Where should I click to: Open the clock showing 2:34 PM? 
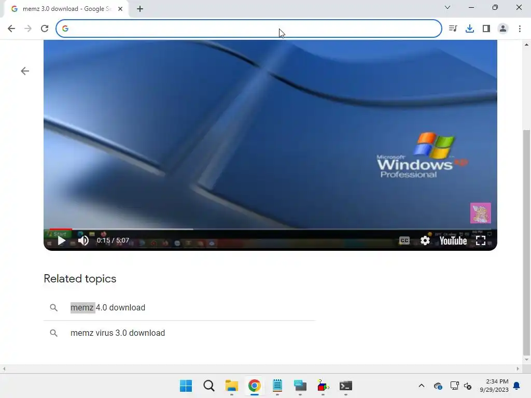(494, 386)
